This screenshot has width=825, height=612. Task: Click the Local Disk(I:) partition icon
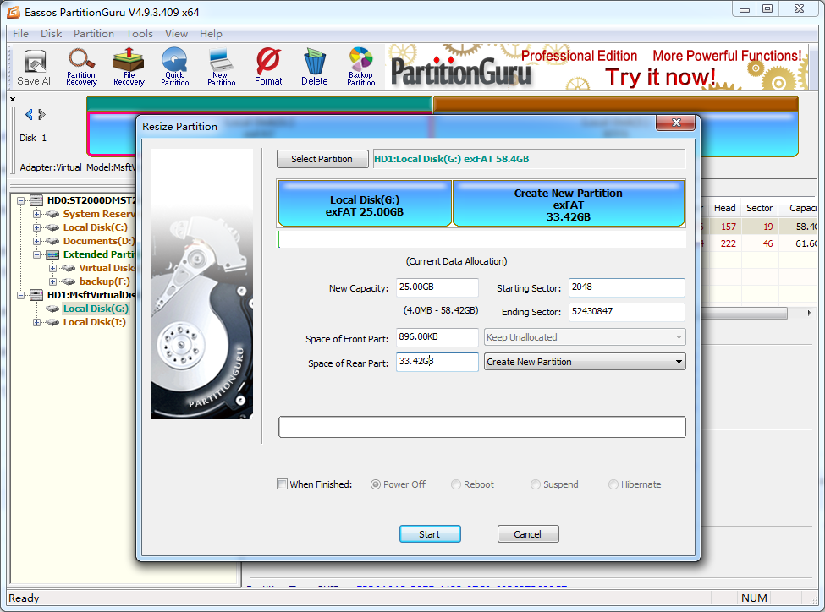pyautogui.click(x=52, y=322)
